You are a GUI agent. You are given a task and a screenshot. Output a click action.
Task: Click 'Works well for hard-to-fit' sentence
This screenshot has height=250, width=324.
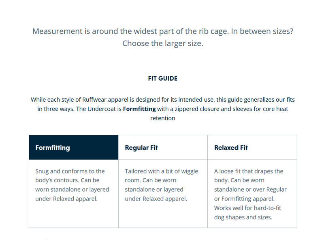247,208
